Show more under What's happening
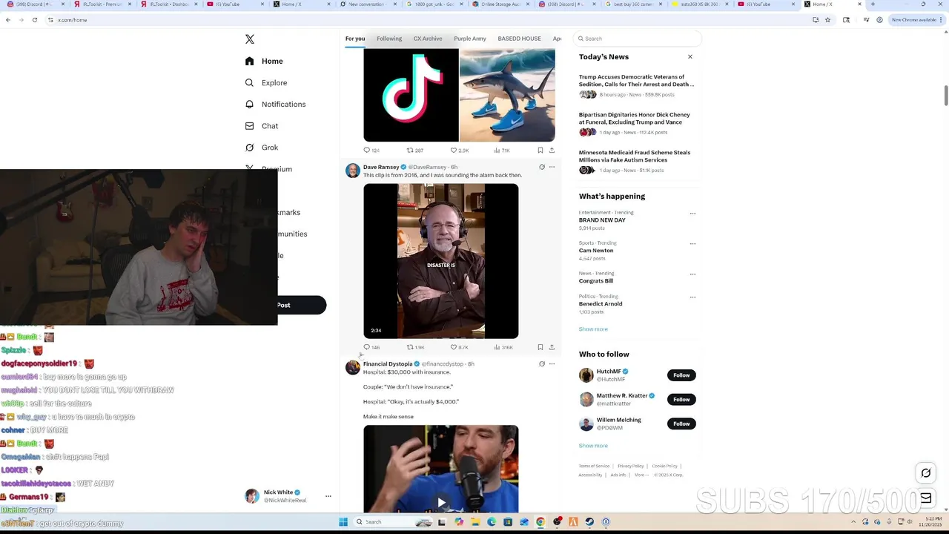 coord(593,329)
